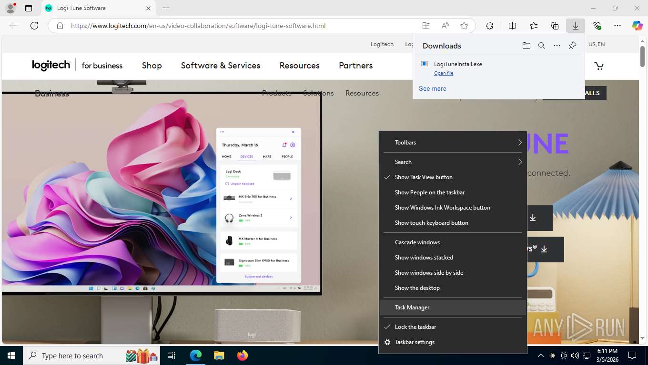
Task: Open the shopping cart icon
Action: pos(599,66)
